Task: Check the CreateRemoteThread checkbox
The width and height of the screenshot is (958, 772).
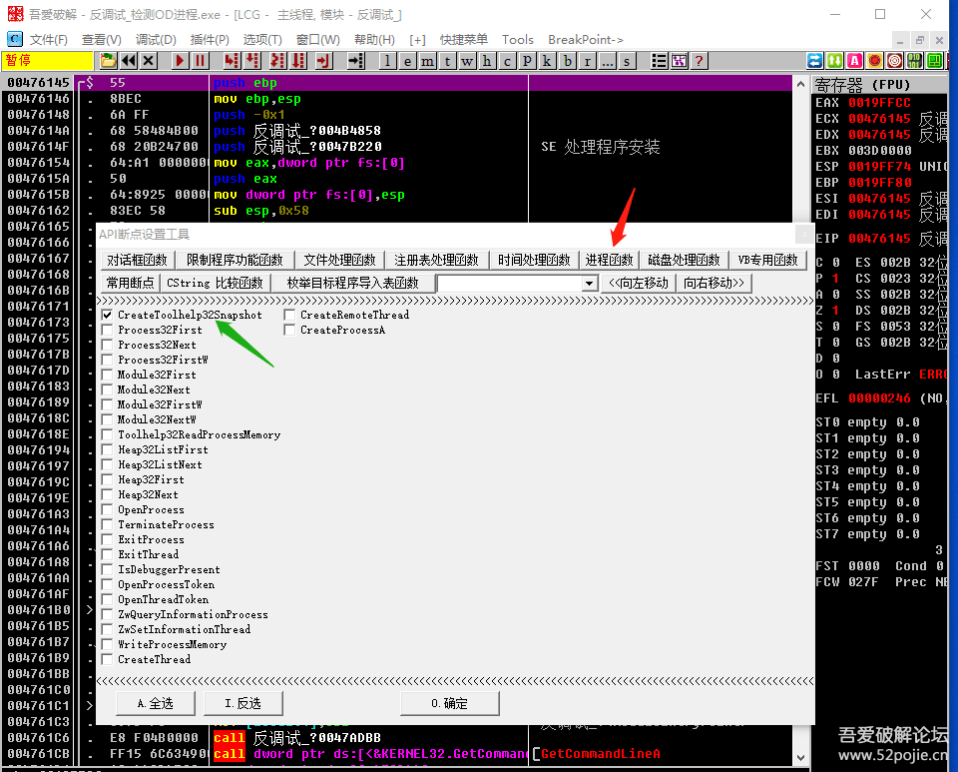Action: [289, 315]
